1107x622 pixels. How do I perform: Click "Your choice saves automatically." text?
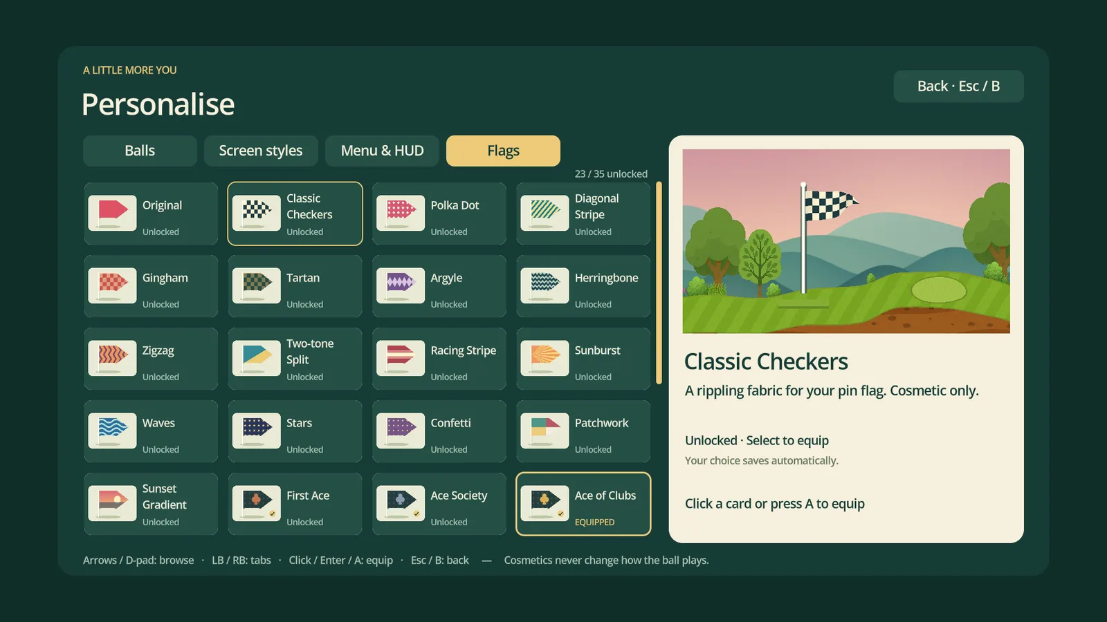click(x=762, y=461)
